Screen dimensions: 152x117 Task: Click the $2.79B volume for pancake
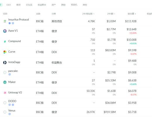pyautogui.click(x=111, y=73)
